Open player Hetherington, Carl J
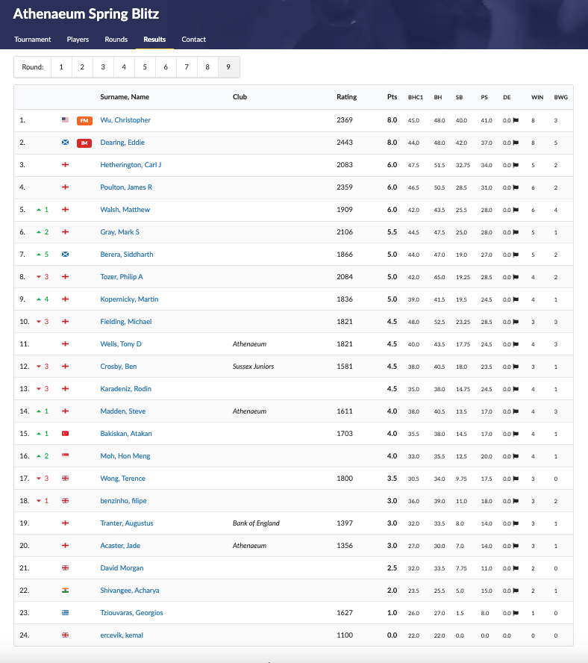This screenshot has width=588, height=663. tap(131, 165)
